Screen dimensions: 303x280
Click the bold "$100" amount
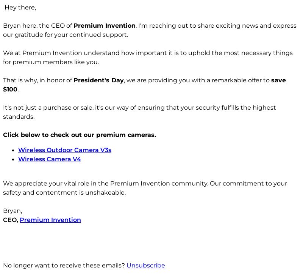[10, 90]
